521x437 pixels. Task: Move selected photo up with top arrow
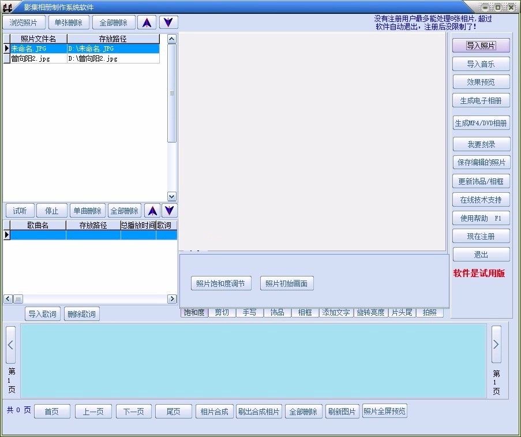click(x=147, y=23)
